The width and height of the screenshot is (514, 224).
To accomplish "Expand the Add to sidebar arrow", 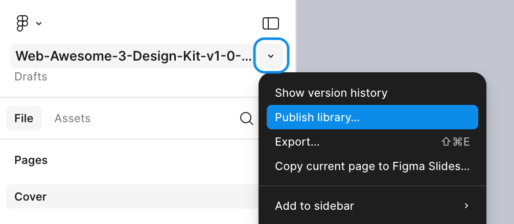I will (x=466, y=206).
